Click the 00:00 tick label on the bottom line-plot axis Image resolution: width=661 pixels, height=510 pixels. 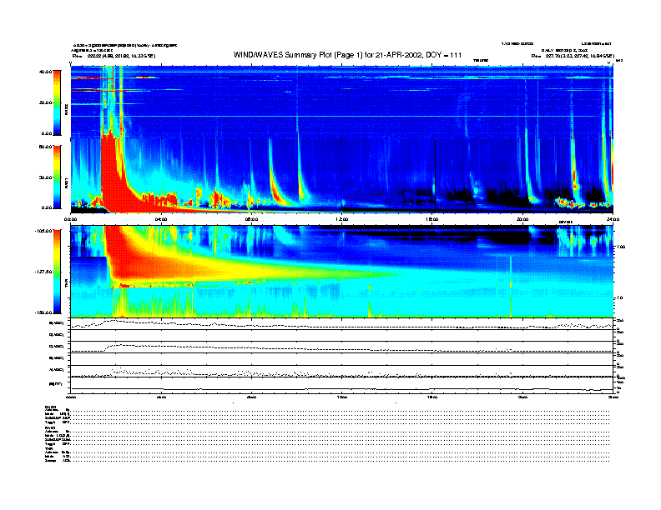pyautogui.click(x=70, y=397)
